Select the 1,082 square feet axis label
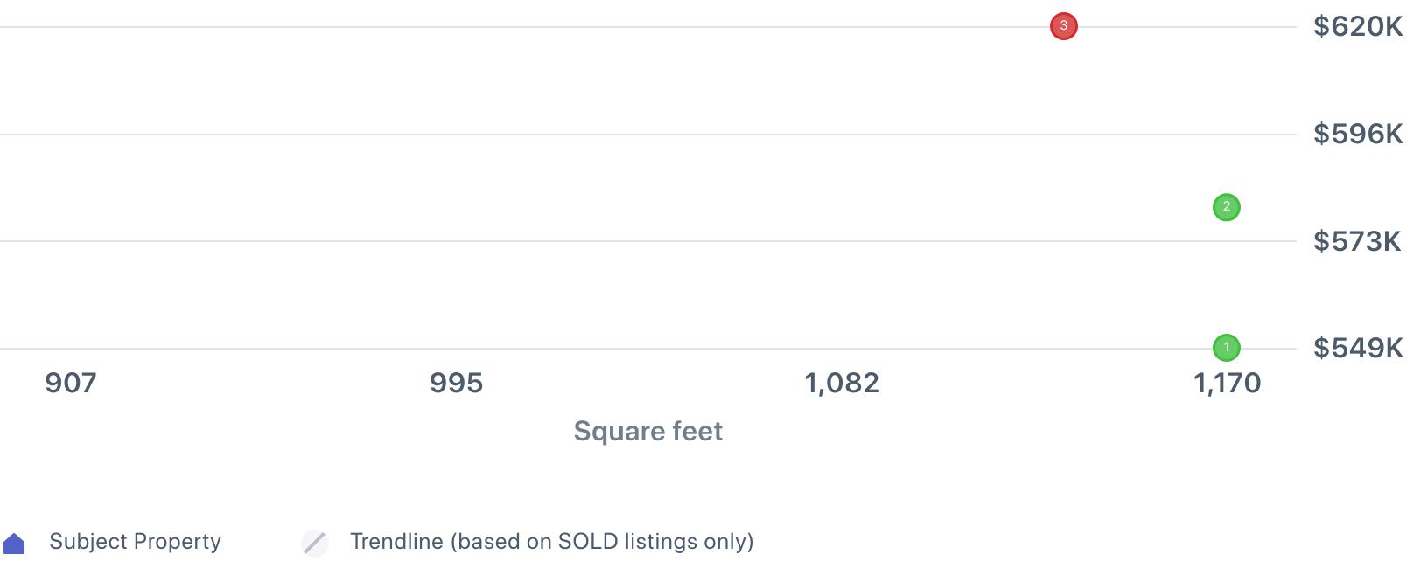The width and height of the screenshot is (1428, 568). pyautogui.click(x=842, y=383)
